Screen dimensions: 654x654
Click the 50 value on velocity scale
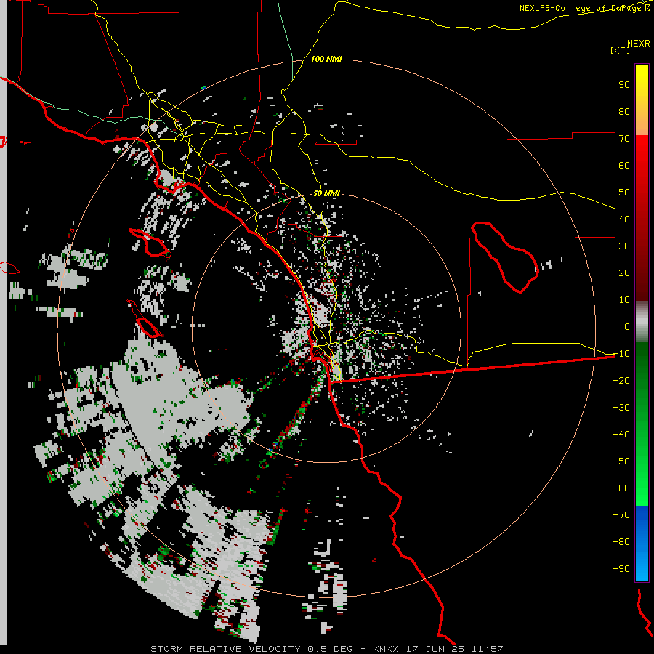coord(624,193)
